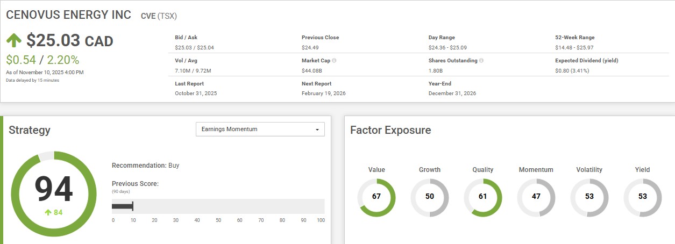Click the small up arrow beside 84

(48, 212)
